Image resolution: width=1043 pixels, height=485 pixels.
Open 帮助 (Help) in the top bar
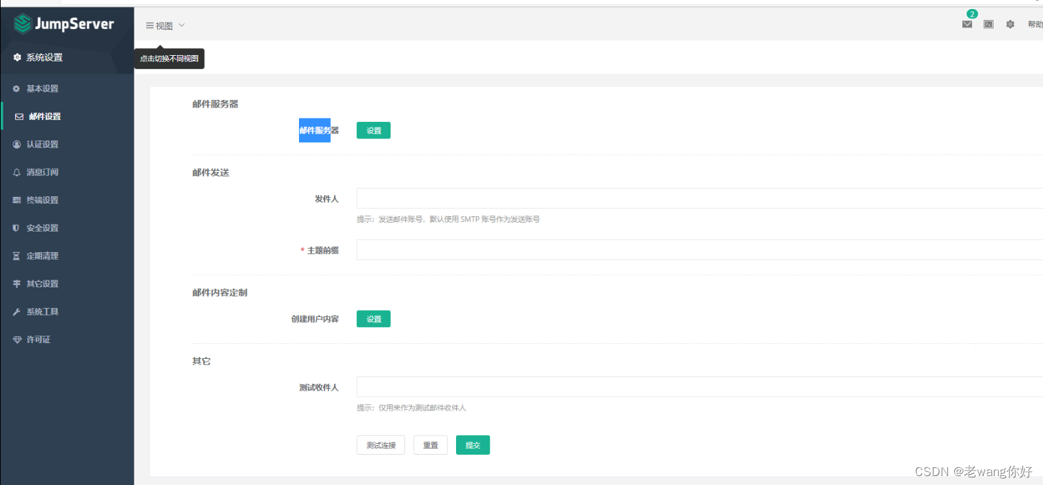(1035, 23)
